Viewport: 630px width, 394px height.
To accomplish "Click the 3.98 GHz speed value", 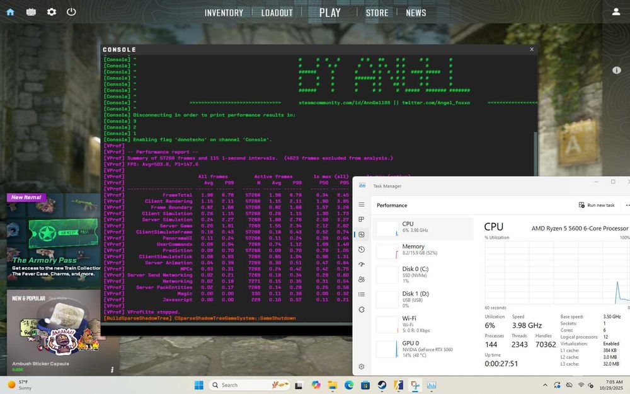I will click(x=527, y=325).
